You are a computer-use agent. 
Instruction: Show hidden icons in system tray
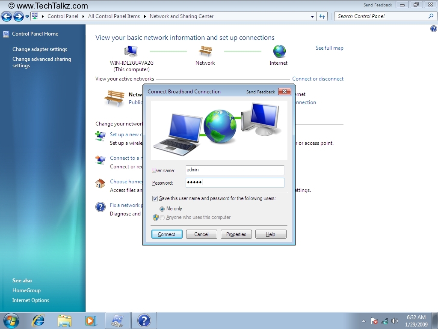point(364,321)
